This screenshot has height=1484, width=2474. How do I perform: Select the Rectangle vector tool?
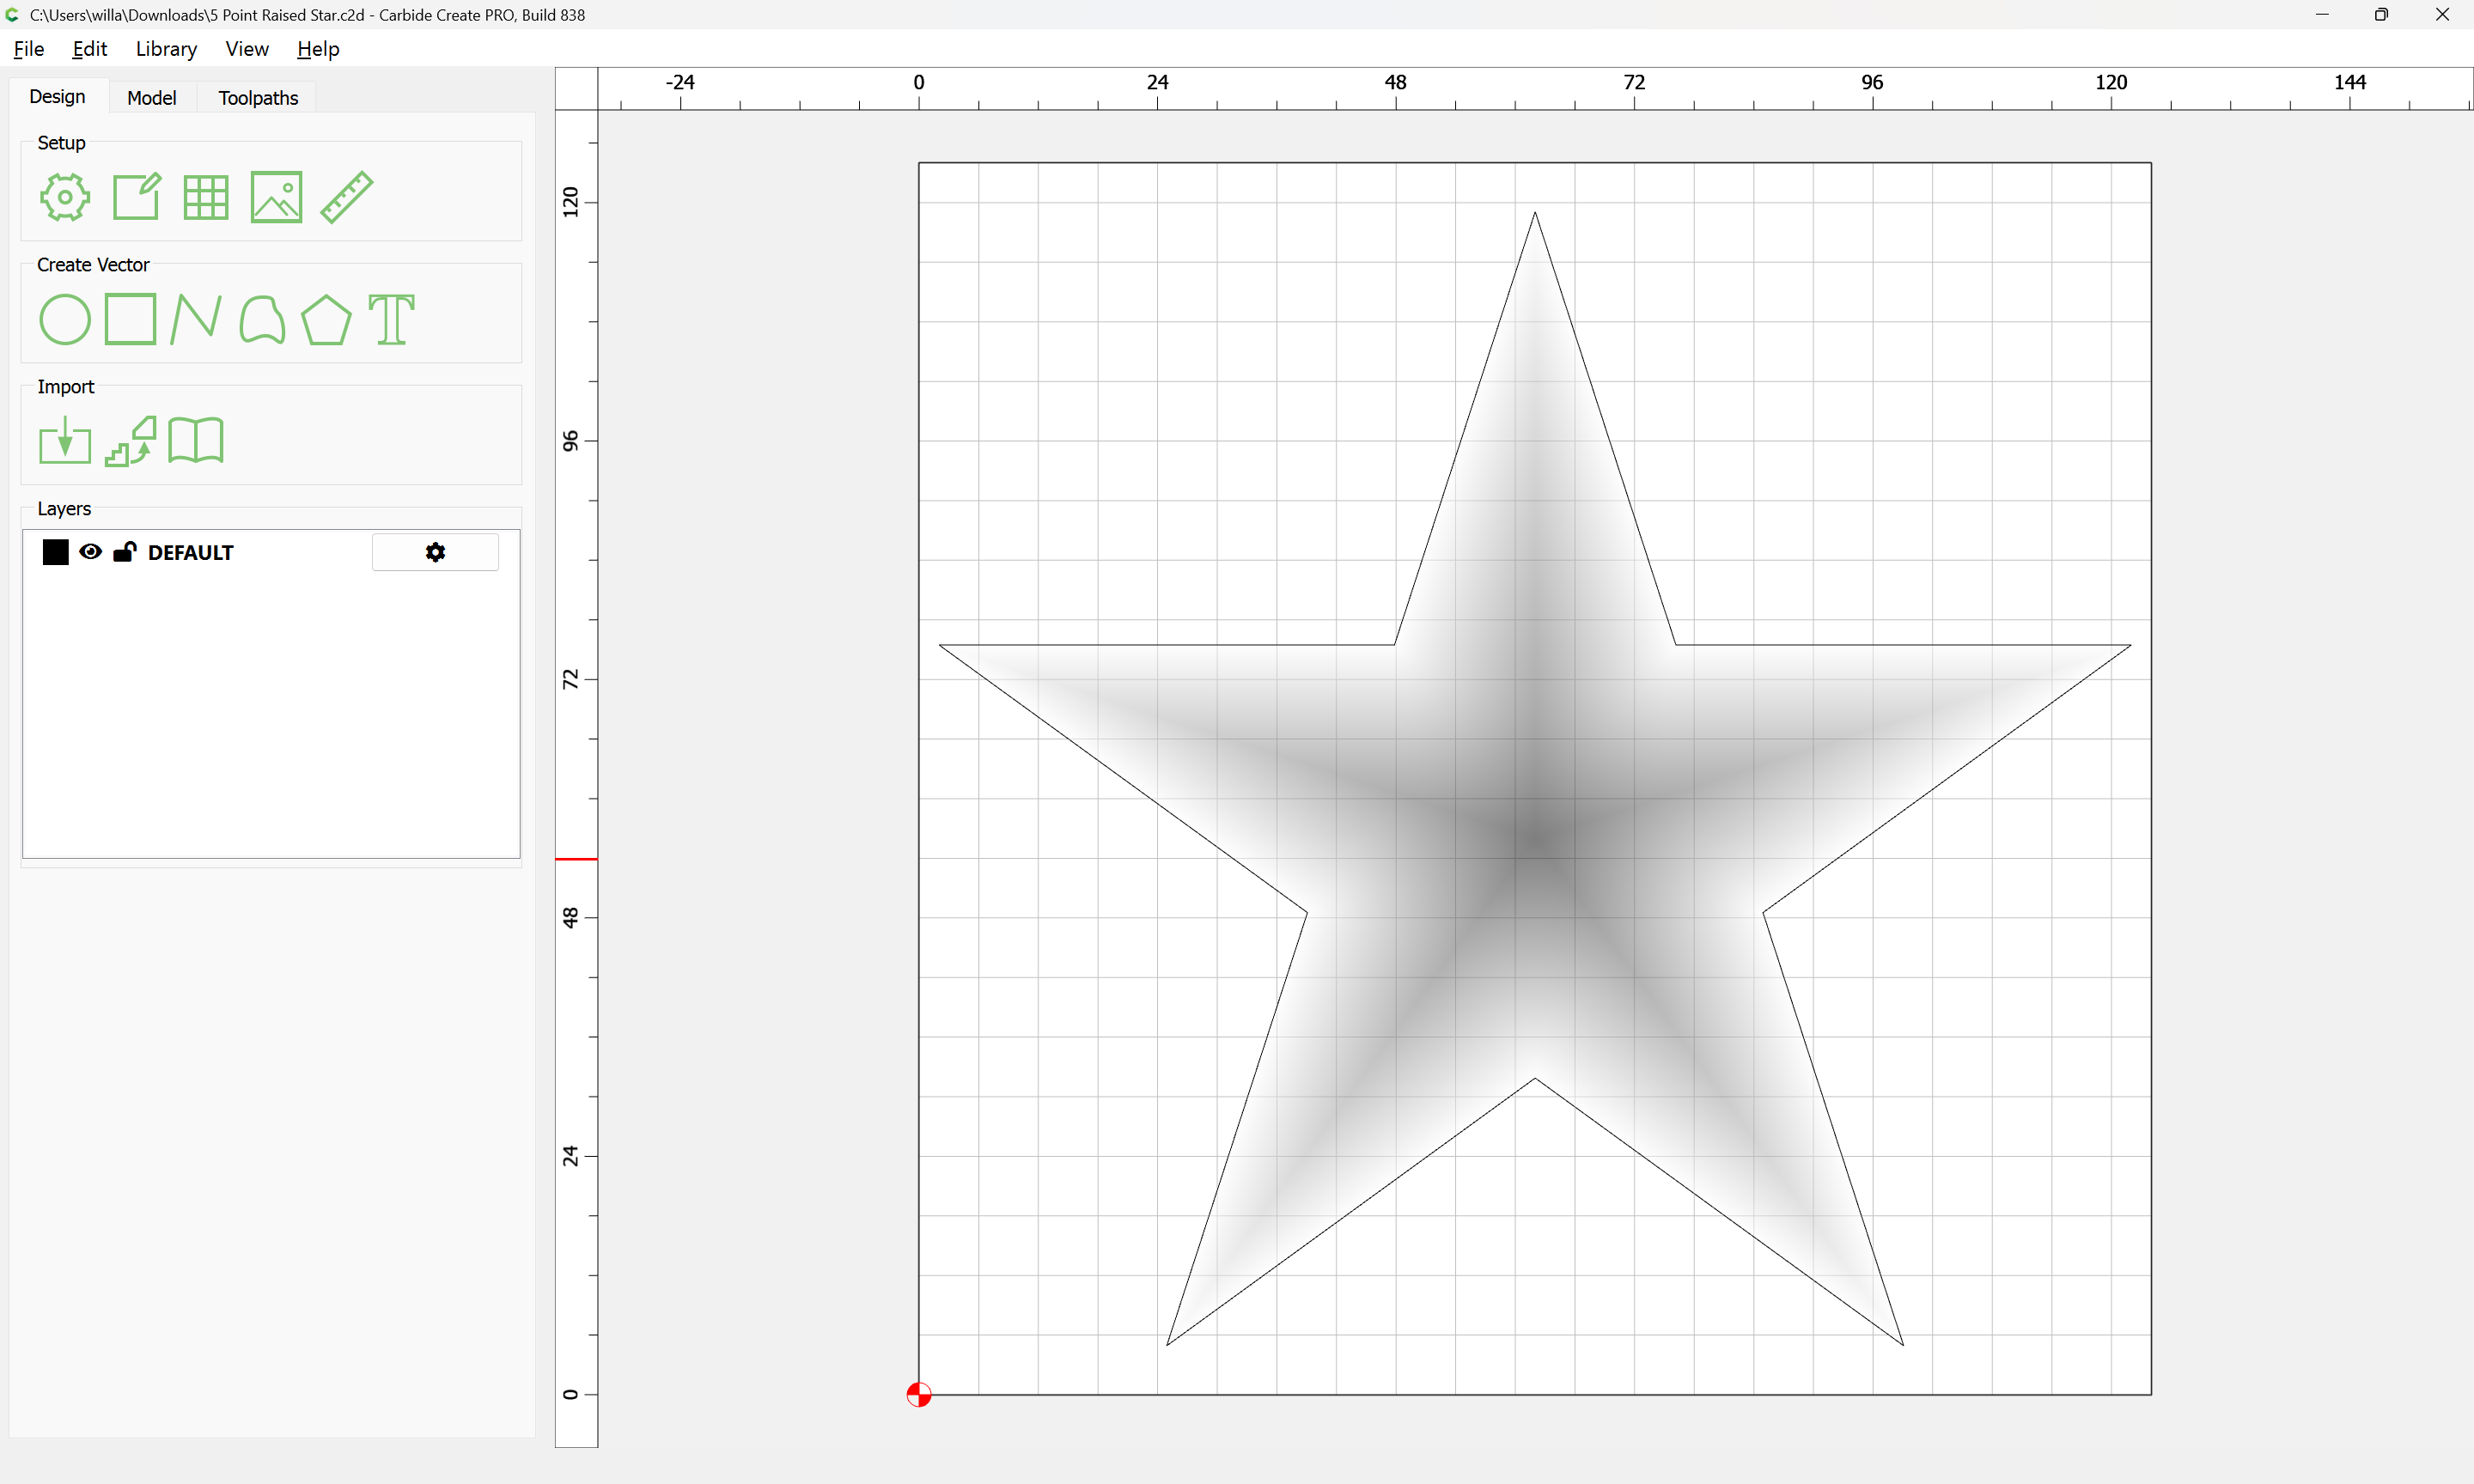(x=131, y=319)
